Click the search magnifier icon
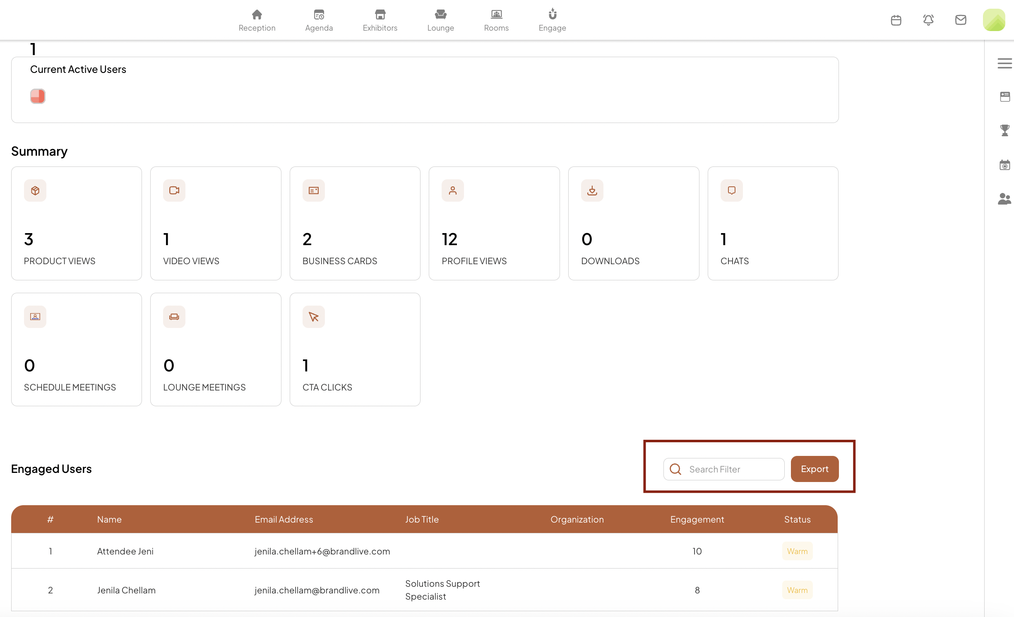Image resolution: width=1014 pixels, height=617 pixels. pos(675,469)
